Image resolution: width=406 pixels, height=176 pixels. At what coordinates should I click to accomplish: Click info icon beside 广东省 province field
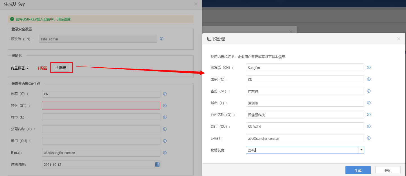(369, 91)
